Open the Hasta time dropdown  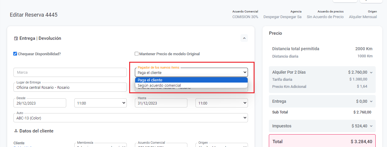tap(221, 103)
